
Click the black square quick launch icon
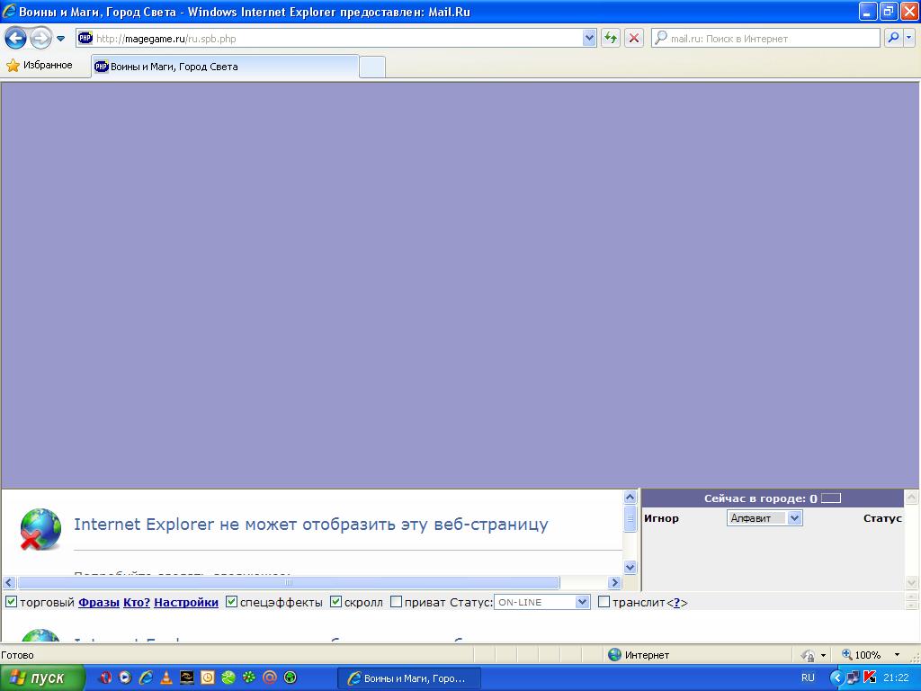(187, 678)
